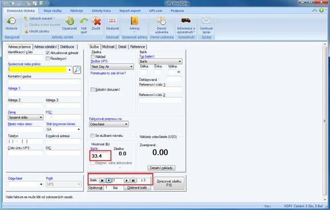Screen dimensions: 330x210
Task: Toggle Elektron. váha aktivována checkbox
Action: tap(92, 163)
